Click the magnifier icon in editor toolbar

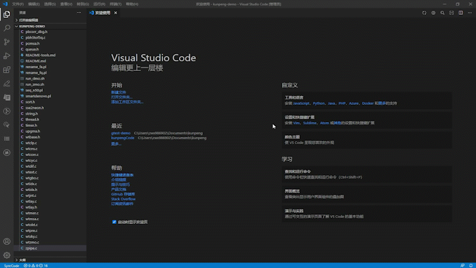tap(442, 13)
